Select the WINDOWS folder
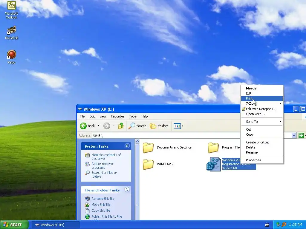 (158, 164)
